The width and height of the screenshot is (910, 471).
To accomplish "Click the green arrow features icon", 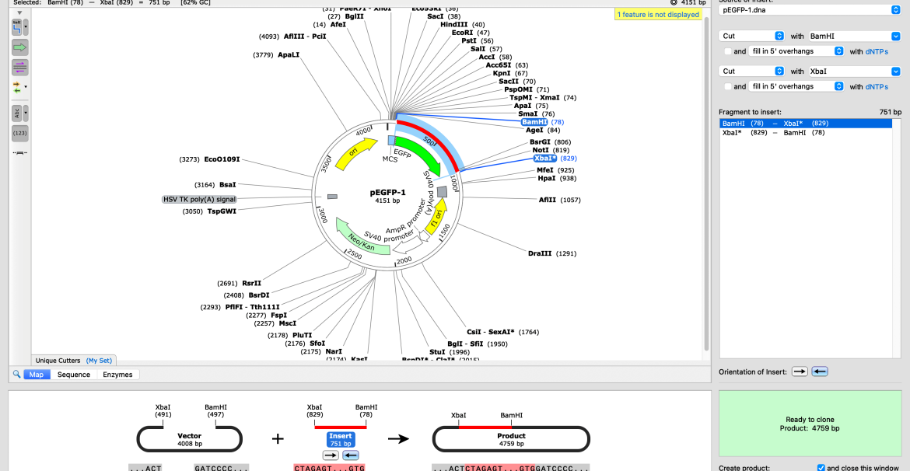I will [20, 47].
